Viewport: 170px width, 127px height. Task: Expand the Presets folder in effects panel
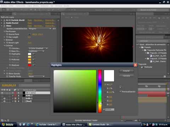[x=140, y=47]
